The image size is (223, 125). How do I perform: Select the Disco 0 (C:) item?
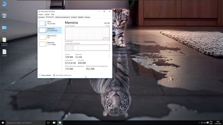(50, 37)
